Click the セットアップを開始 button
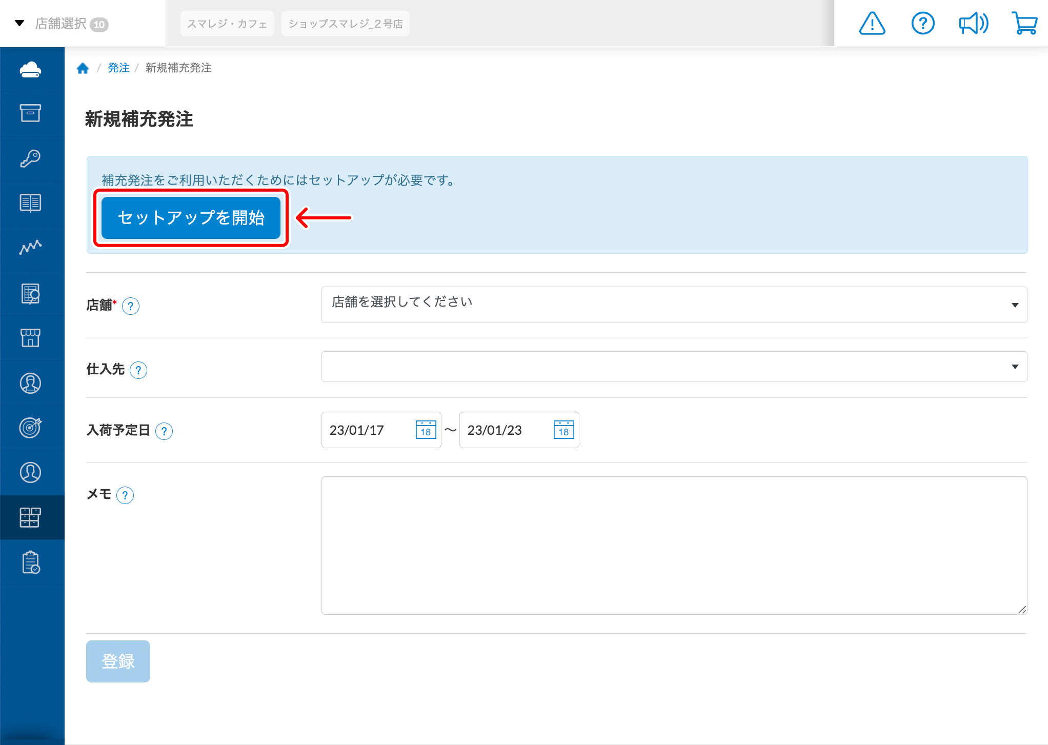 [x=191, y=218]
